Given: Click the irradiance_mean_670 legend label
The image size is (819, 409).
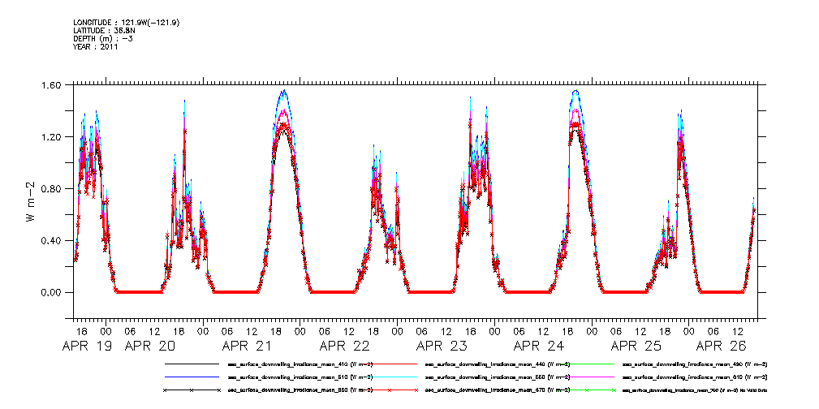Looking at the screenshot, I should pyautogui.click(x=498, y=390).
